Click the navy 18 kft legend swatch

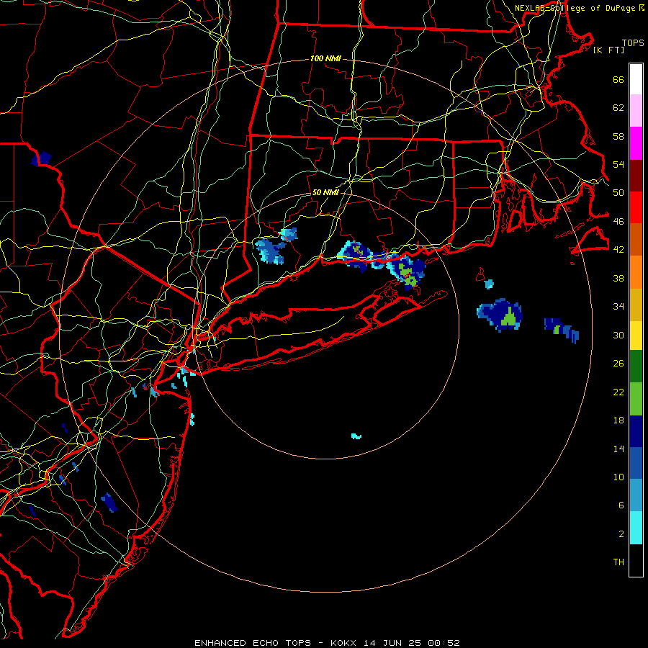636,431
